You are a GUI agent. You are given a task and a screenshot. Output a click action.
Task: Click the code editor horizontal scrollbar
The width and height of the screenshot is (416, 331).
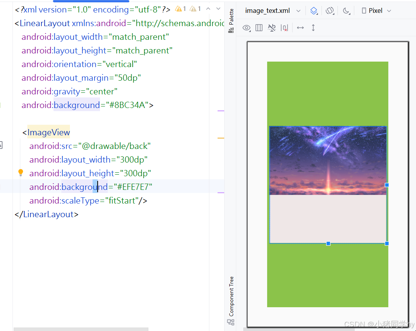[81, 329]
